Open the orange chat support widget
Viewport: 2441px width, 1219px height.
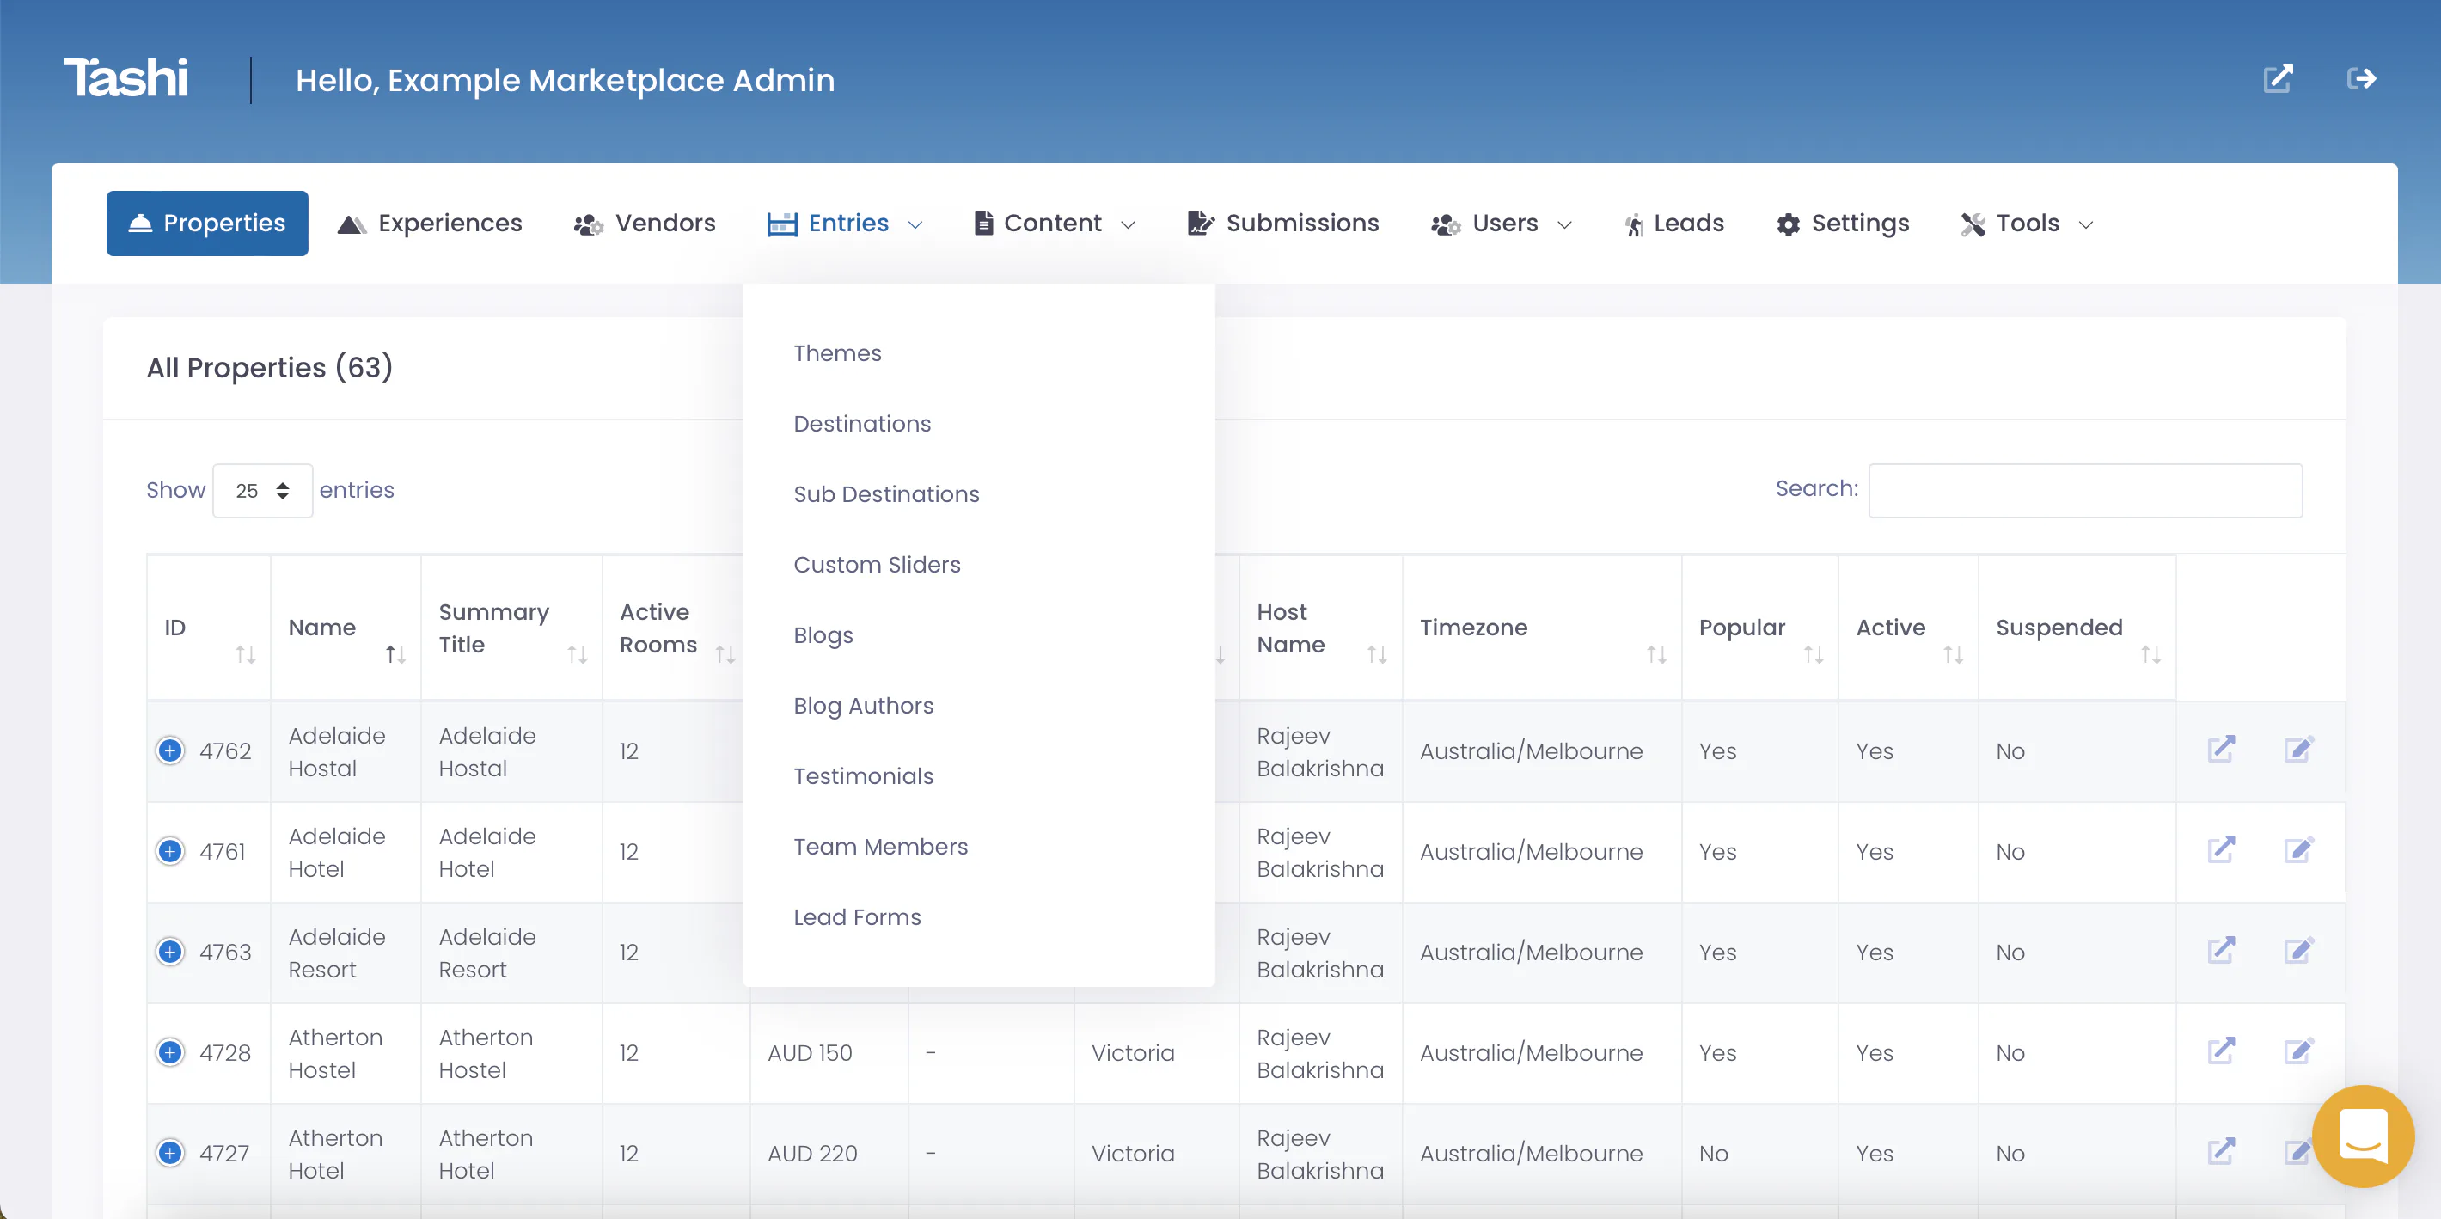tap(2362, 1136)
